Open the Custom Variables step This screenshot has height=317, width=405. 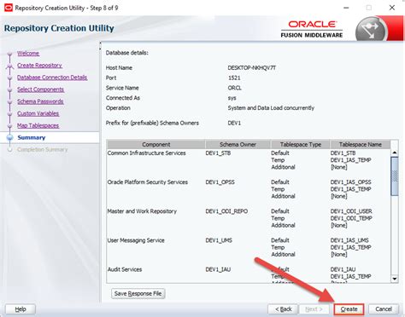[38, 113]
